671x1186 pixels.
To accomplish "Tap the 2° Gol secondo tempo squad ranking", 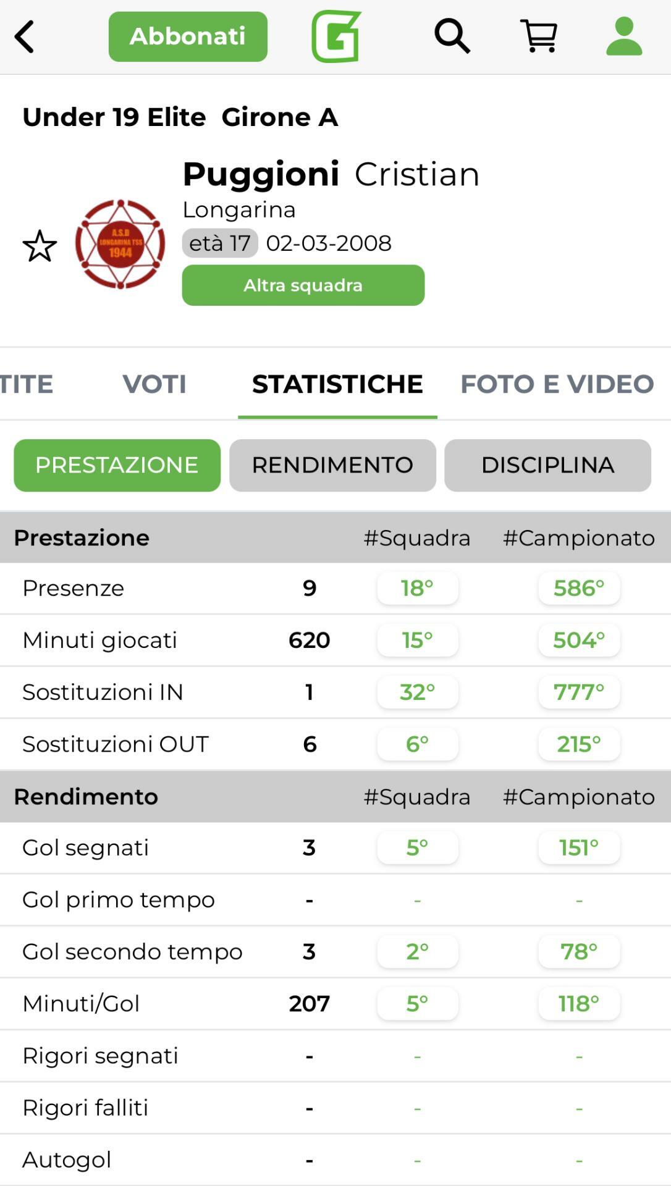I will (x=417, y=951).
